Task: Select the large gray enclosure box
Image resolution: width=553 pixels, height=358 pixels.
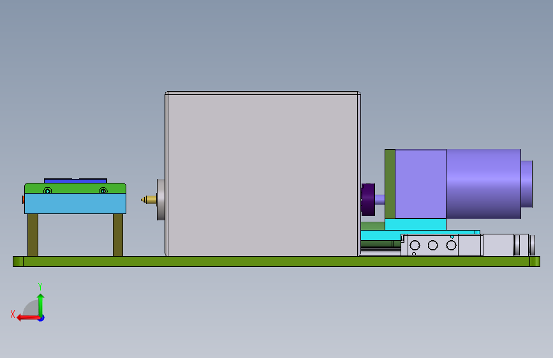Action: click(x=263, y=174)
